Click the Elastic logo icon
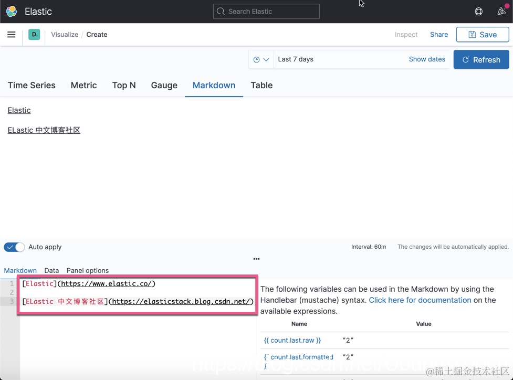Image resolution: width=513 pixels, height=380 pixels. coord(12,12)
